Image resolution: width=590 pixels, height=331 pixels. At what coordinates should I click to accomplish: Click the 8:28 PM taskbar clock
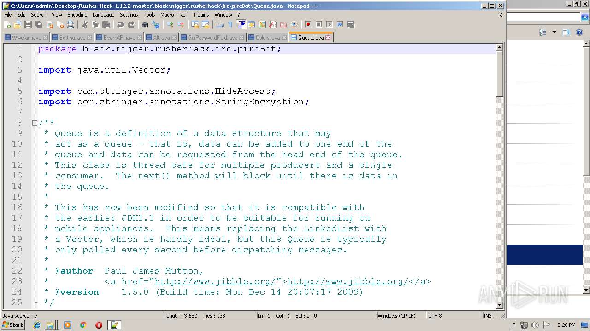pyautogui.click(x=566, y=325)
